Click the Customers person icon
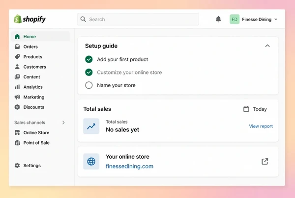The height and width of the screenshot is (198, 295). pyautogui.click(x=17, y=67)
